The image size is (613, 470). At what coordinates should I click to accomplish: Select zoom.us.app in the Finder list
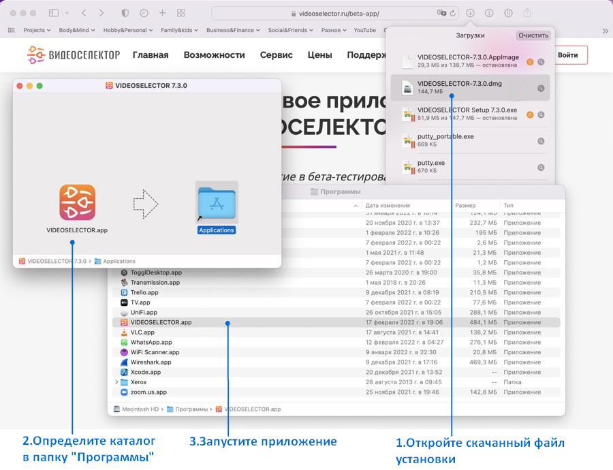(336, 392)
